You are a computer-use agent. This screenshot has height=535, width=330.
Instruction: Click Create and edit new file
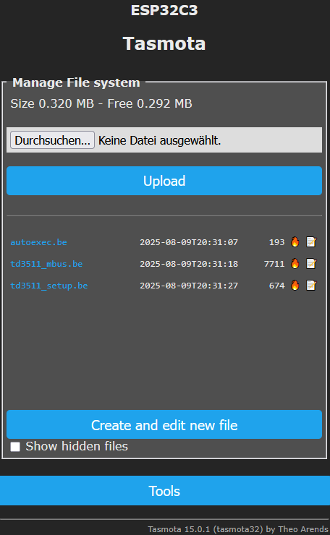(x=164, y=425)
